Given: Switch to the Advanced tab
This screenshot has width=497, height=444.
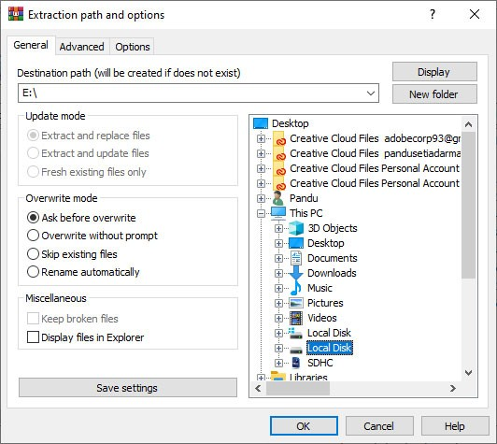Looking at the screenshot, I should tap(82, 47).
